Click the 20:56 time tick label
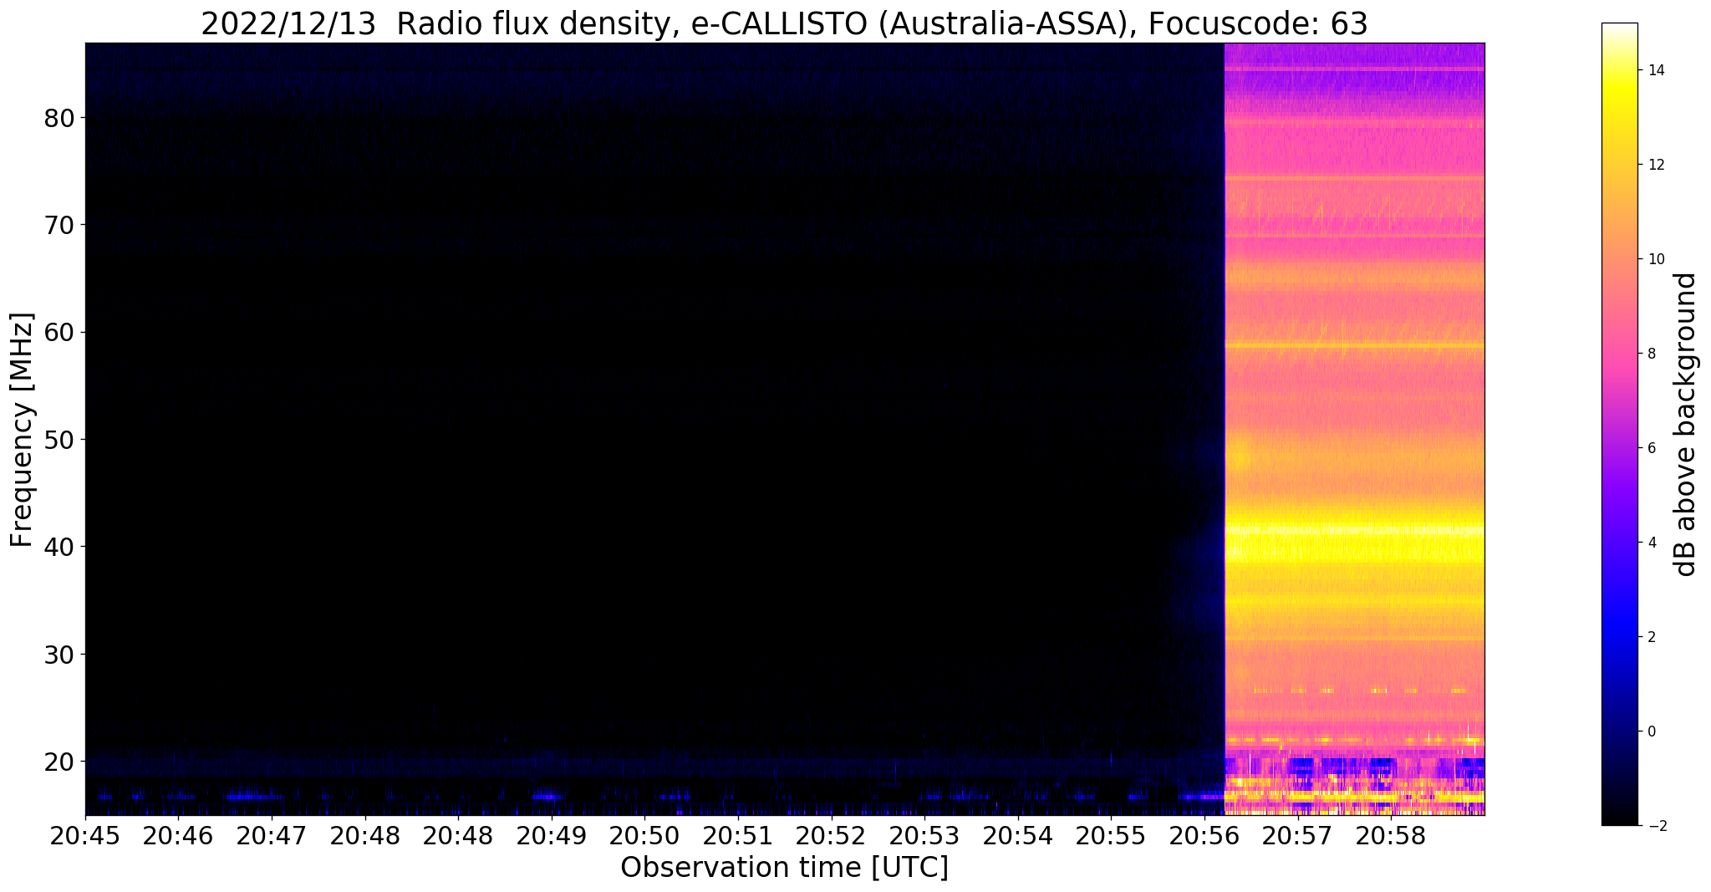 coord(1204,837)
